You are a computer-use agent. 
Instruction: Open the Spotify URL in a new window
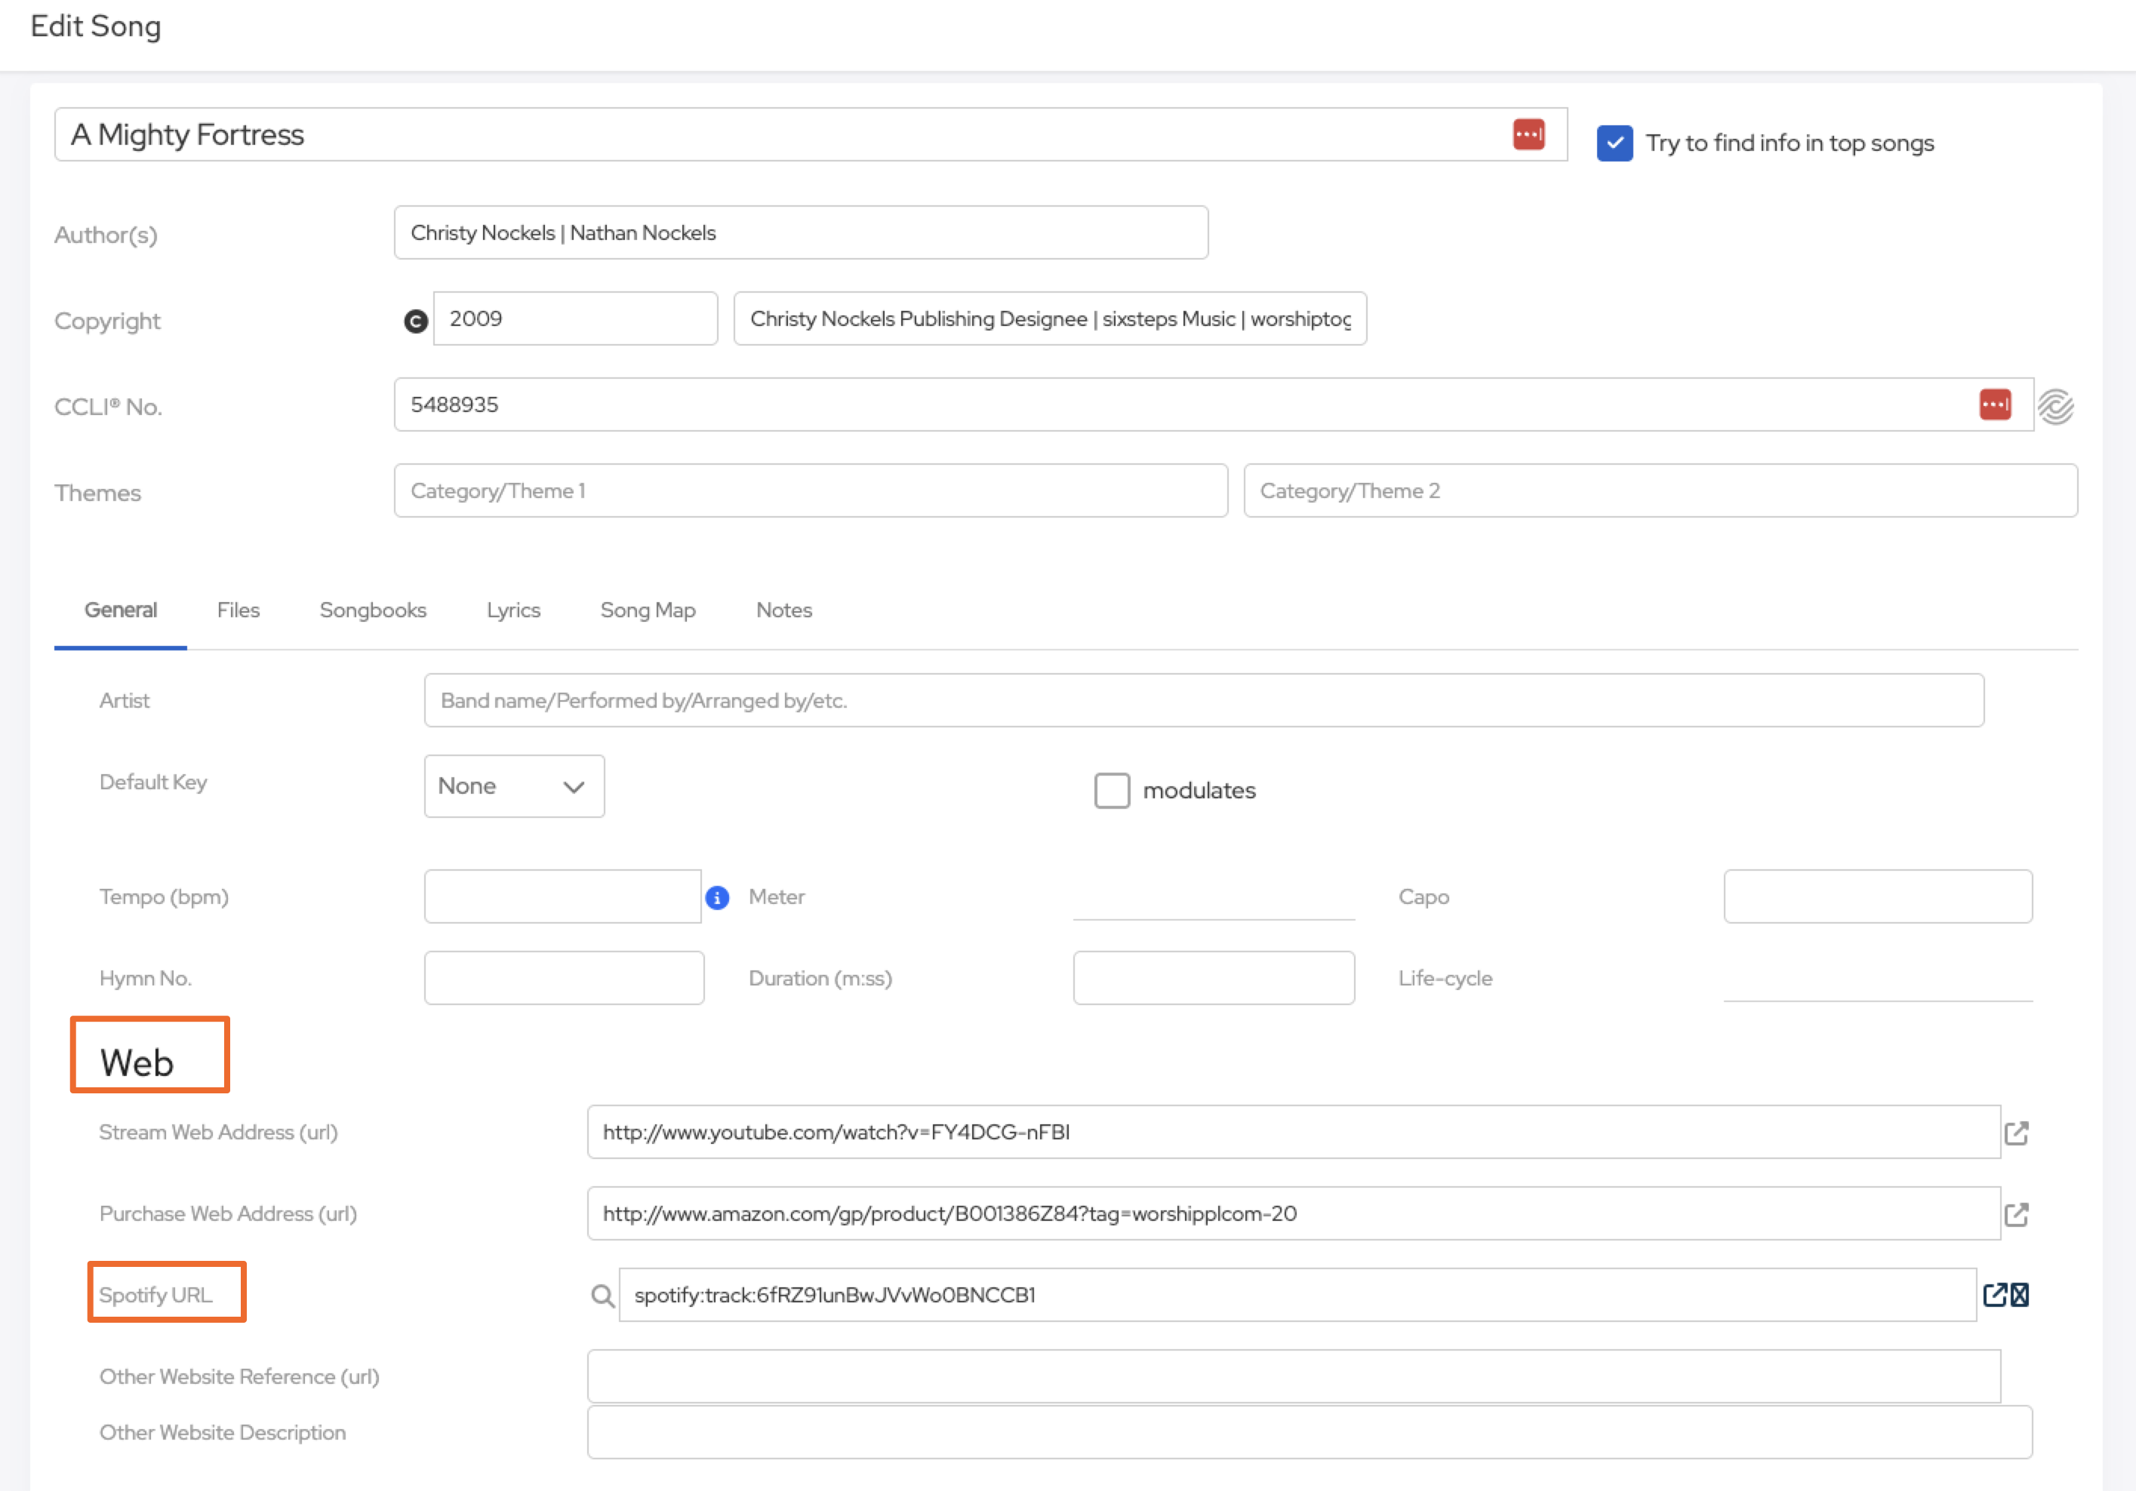(1995, 1295)
